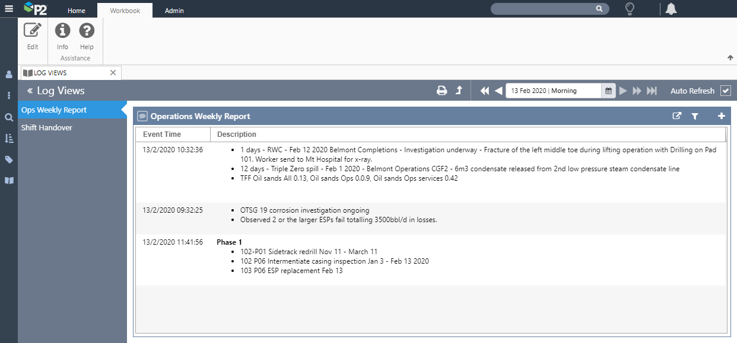Viewport: 737px width, 343px height.
Task: Collapse the Log Views side panel
Action: [x=30, y=91]
